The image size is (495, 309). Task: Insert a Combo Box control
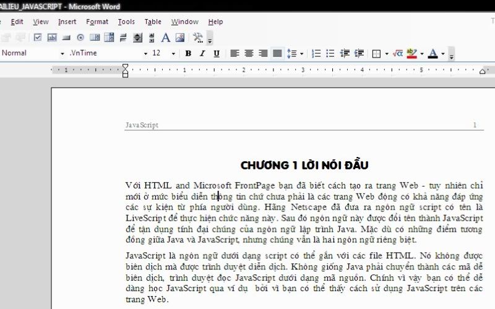point(109,38)
